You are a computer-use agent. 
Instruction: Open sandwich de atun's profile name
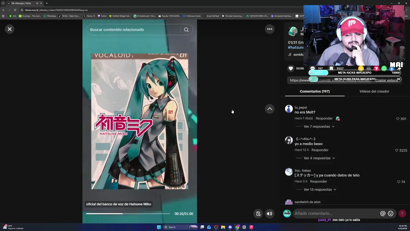point(307,202)
